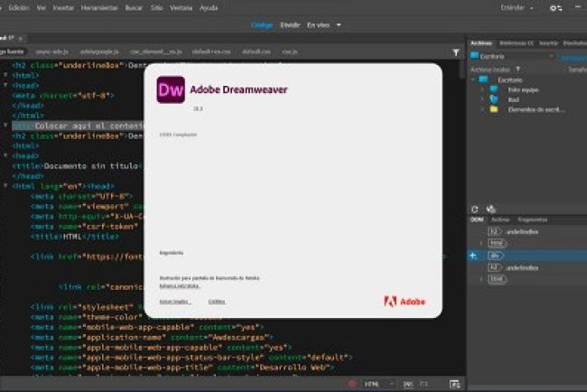Open default+es.css related file
The height and width of the screenshot is (392, 587).
pyautogui.click(x=211, y=51)
